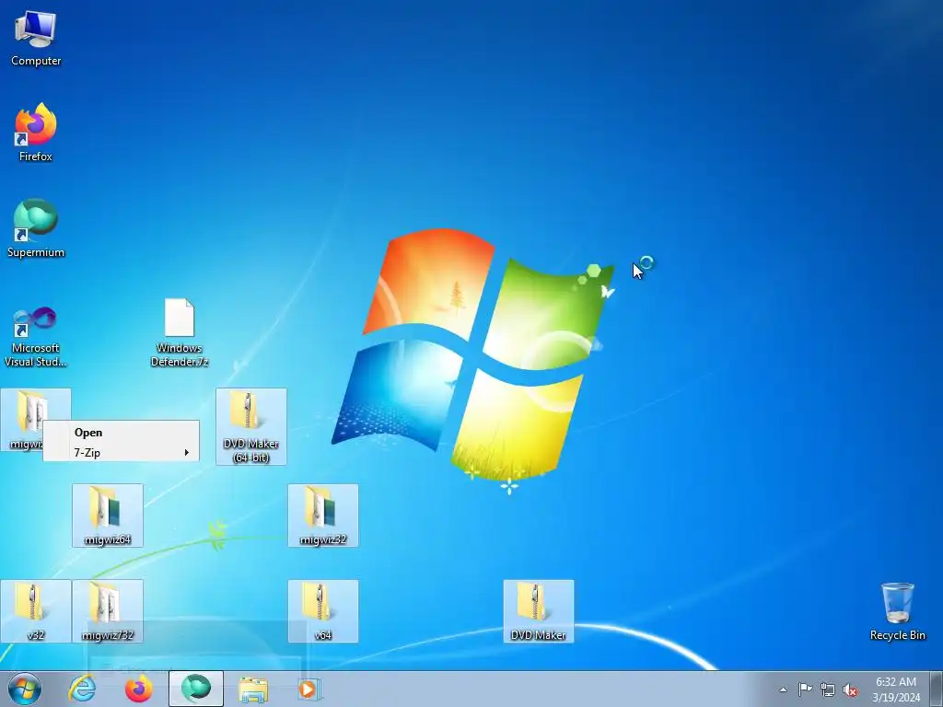Select the DVD Maker (64-bit) archive
Viewport: 943px width, 707px height.
(x=250, y=426)
